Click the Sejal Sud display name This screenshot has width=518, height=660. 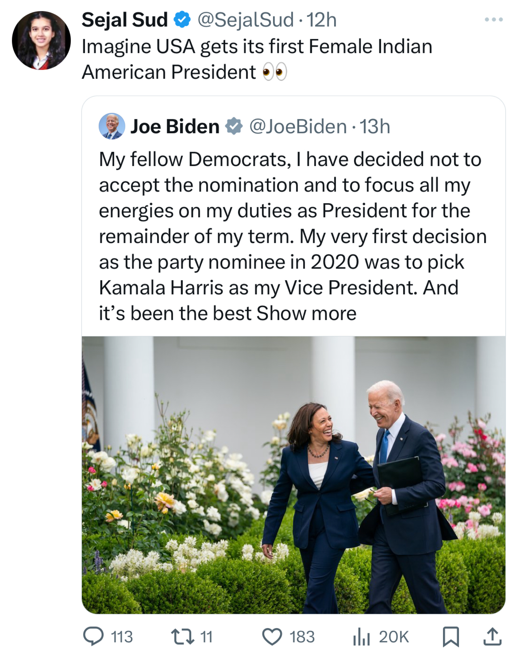124,20
